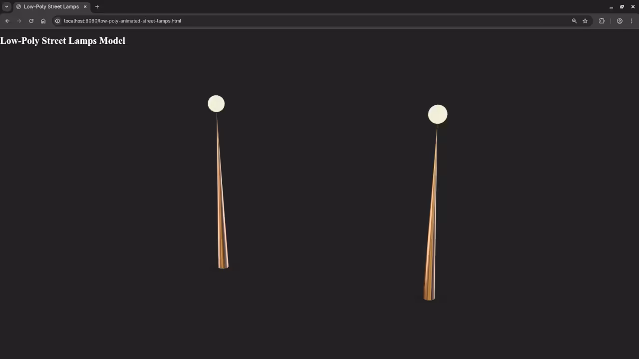The image size is (639, 359).
Task: Click the browser back arrow
Action: point(7,20)
